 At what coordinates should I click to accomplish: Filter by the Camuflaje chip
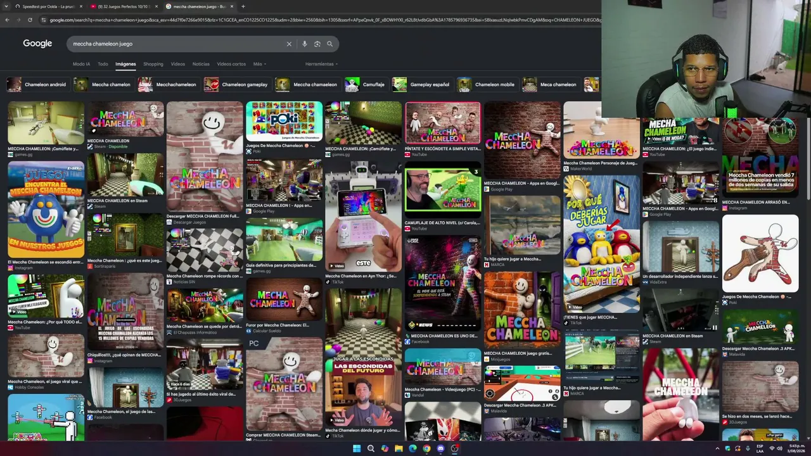click(366, 84)
